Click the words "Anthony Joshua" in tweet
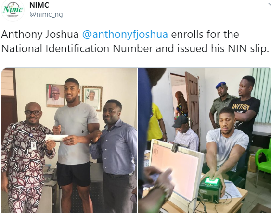This screenshot has height=213, width=271. coord(40,34)
